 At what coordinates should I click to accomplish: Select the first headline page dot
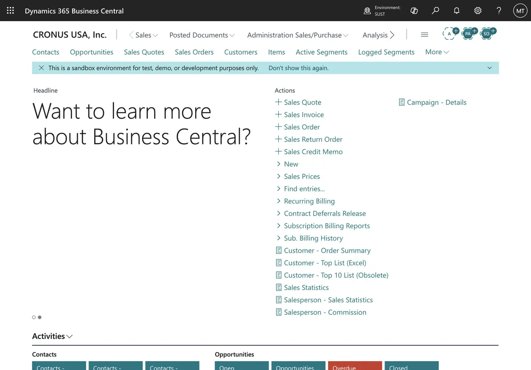34,317
